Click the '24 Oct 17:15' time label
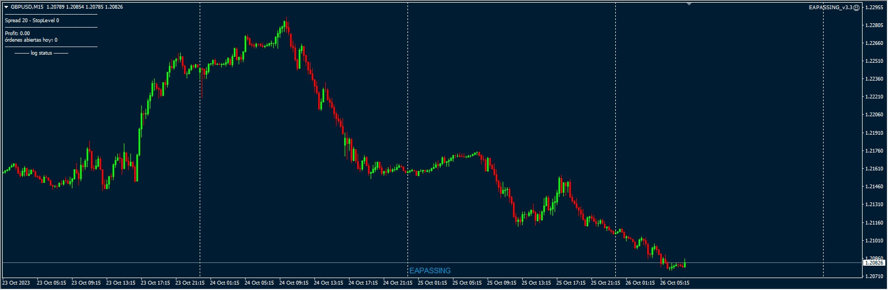This screenshot has height=290, width=888. tap(363, 282)
